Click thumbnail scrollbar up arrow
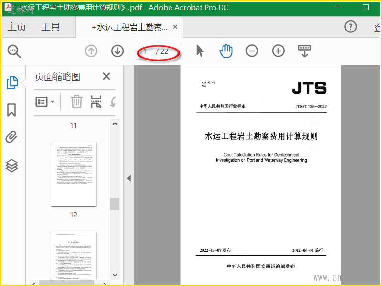Viewport: 382px width, 286px height. point(115,124)
